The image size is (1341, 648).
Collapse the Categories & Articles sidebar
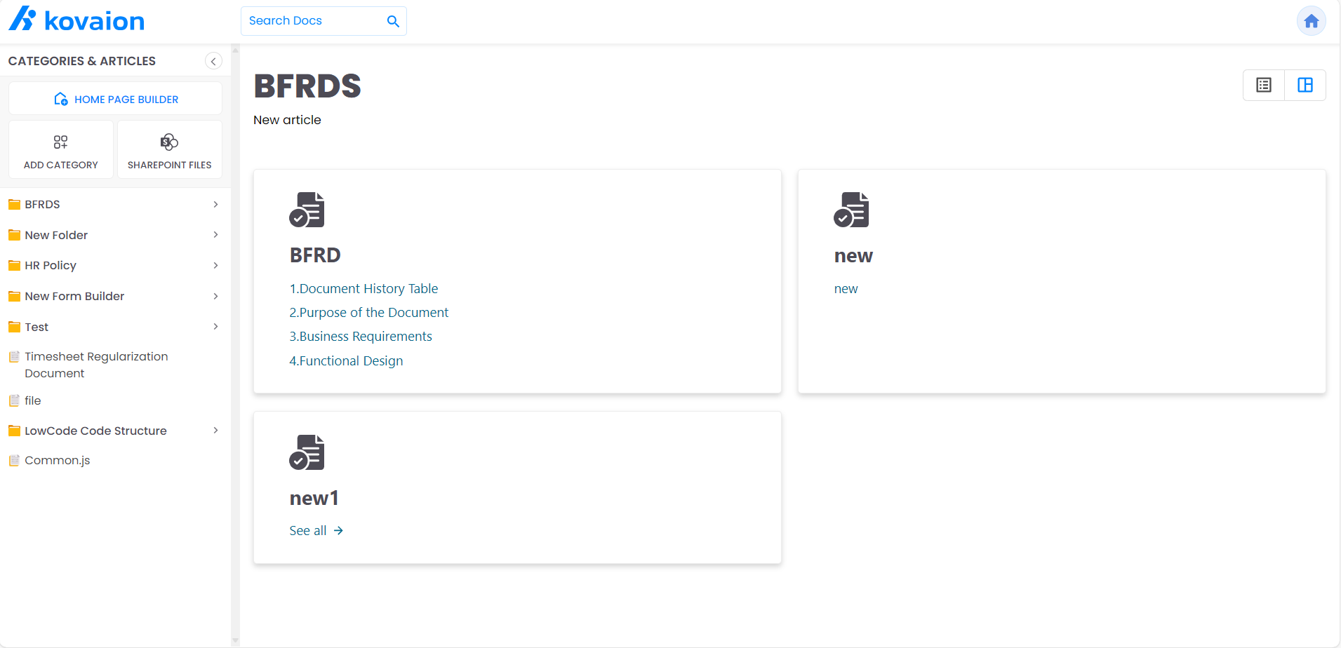click(x=213, y=61)
